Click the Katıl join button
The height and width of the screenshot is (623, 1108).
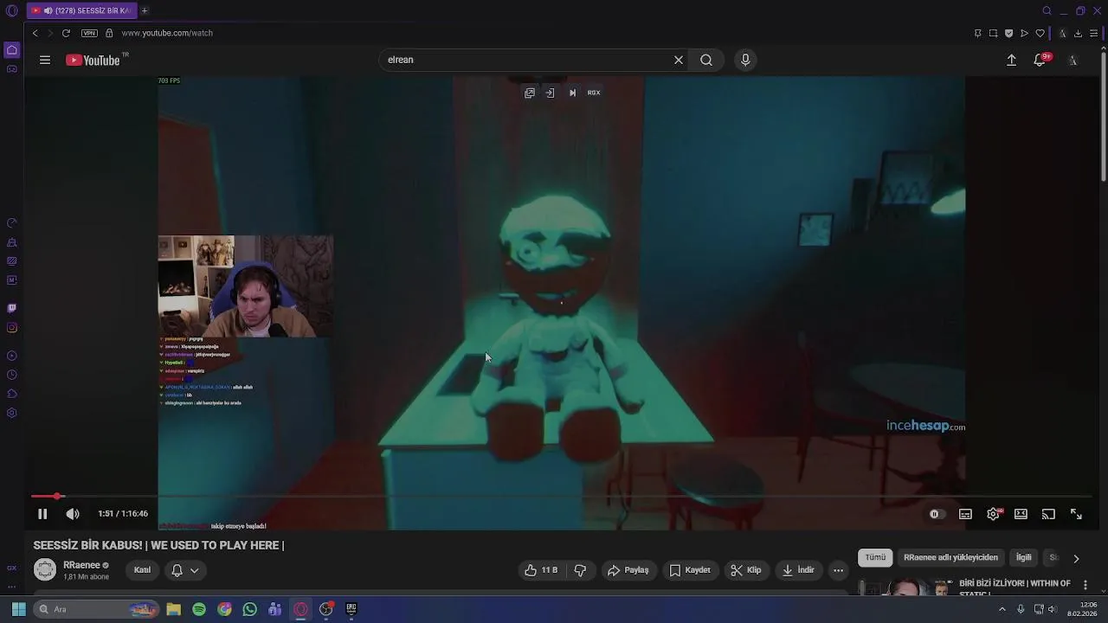[x=142, y=570]
